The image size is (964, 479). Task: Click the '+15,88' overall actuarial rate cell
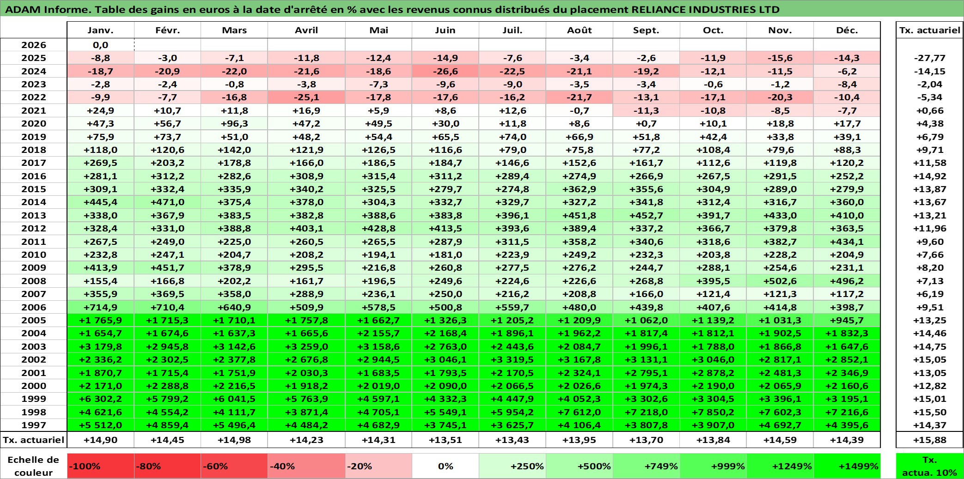[x=929, y=440]
